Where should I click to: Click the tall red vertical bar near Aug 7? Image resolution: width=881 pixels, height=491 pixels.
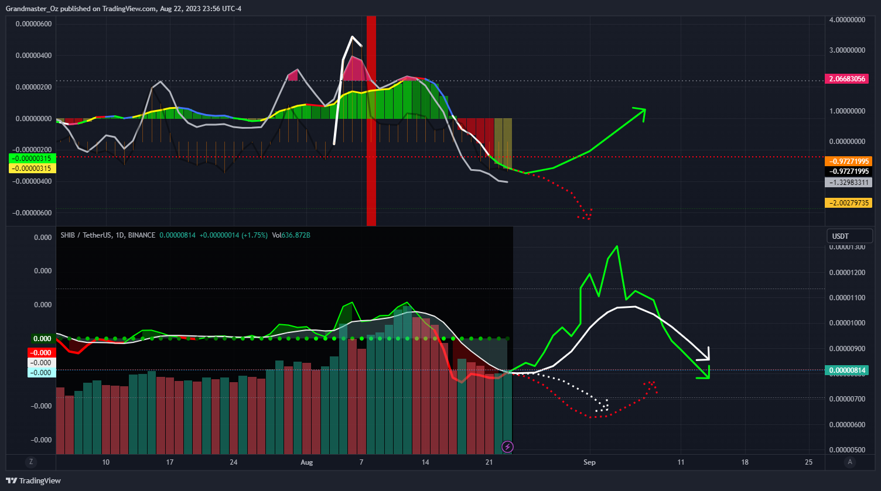(371, 120)
